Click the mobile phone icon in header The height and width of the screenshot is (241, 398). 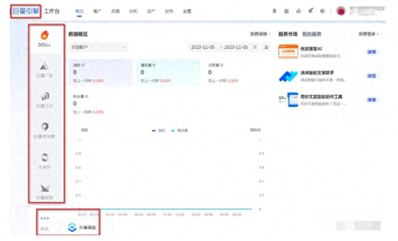tap(274, 11)
